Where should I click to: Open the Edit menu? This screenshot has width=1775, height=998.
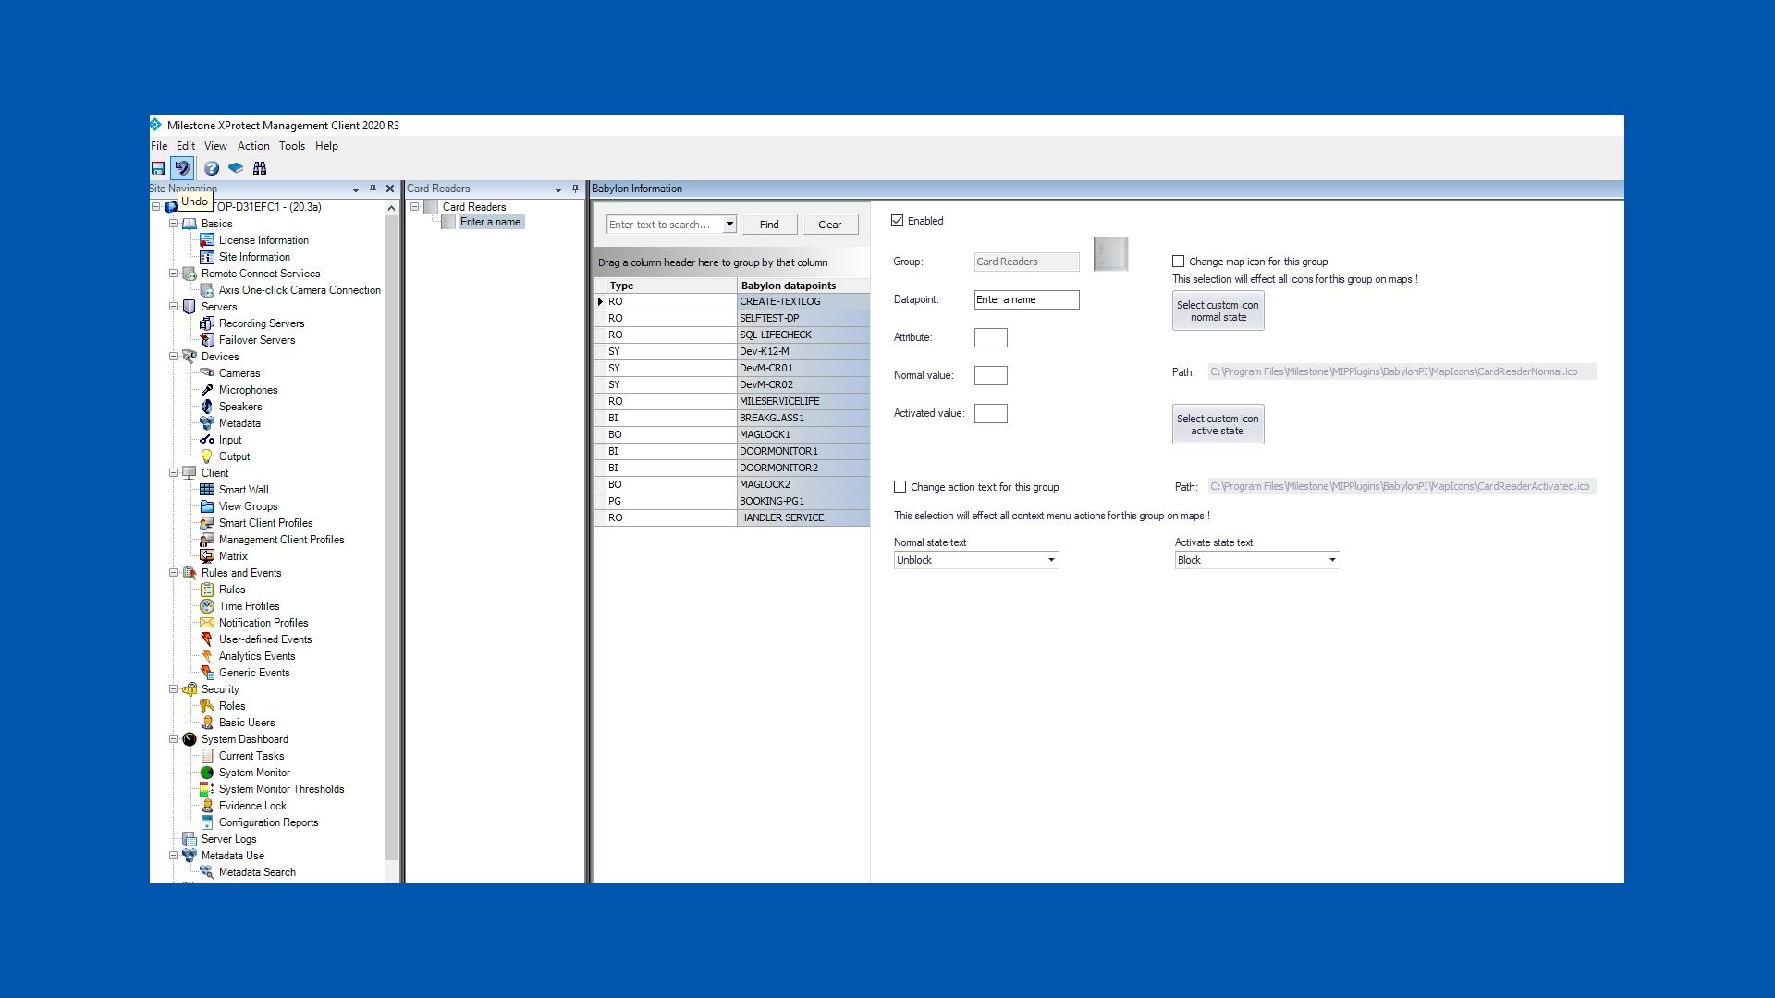[186, 146]
